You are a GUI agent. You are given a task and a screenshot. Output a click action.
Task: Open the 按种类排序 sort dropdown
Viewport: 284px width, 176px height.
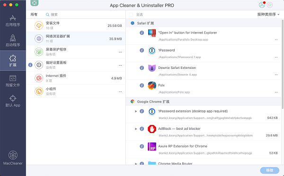point(268,15)
